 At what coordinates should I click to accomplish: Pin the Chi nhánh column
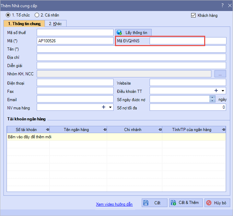[x=160, y=130]
